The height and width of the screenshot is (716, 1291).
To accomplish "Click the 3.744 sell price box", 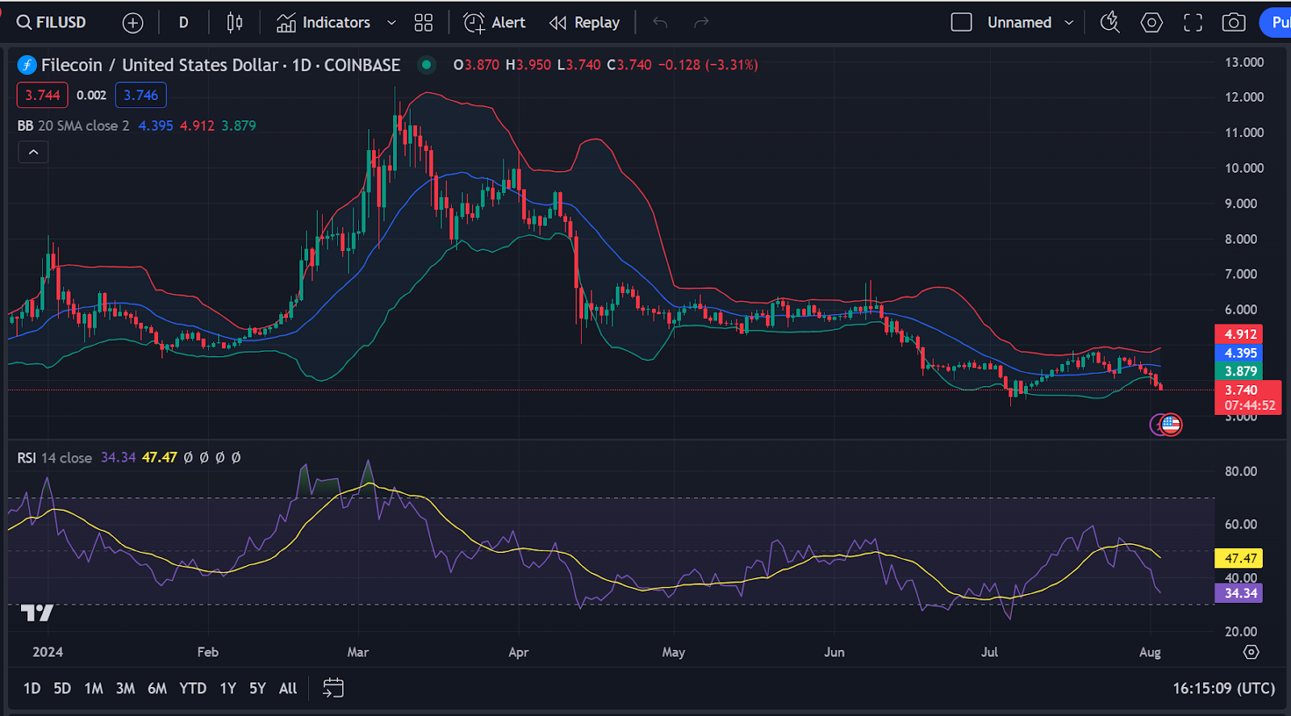I will point(43,95).
